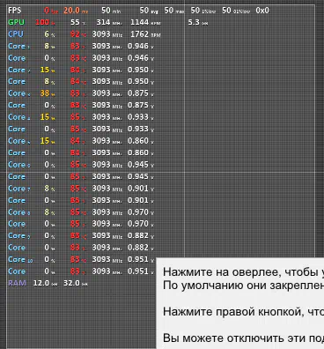The width and height of the screenshot is (324, 349).
Task: Select the 100% GPU usage value
Action: pos(45,22)
